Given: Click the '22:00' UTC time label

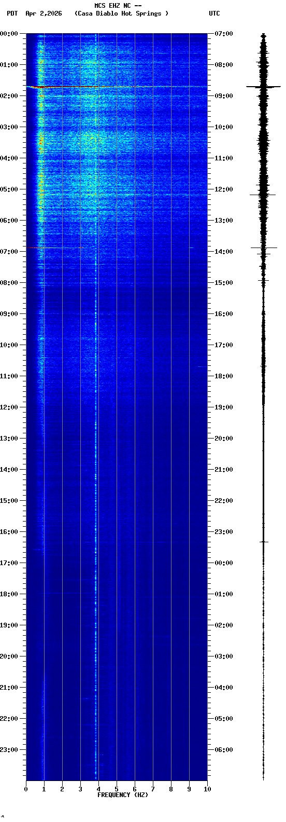Looking at the screenshot, I should 224,501.
